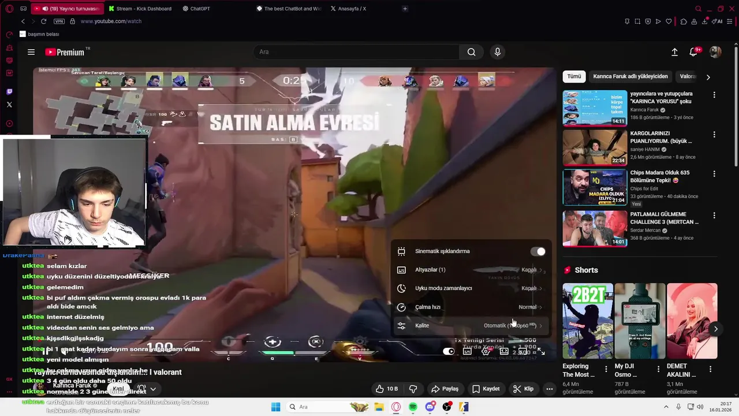Open the 'başımın belası' bookmark
This screenshot has height=416, width=739.
[x=39, y=34]
